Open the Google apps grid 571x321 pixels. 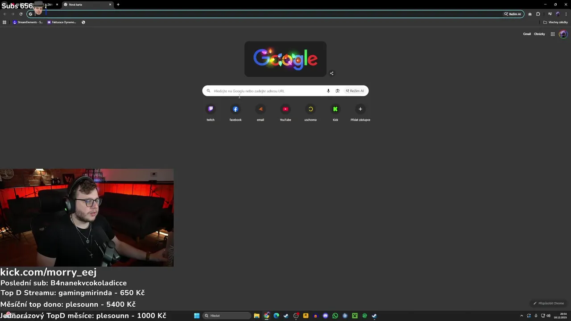click(552, 34)
